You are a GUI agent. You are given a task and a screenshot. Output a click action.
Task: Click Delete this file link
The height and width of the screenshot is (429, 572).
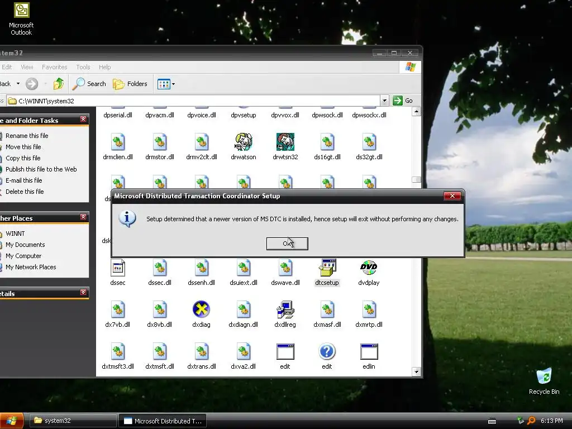click(x=25, y=192)
